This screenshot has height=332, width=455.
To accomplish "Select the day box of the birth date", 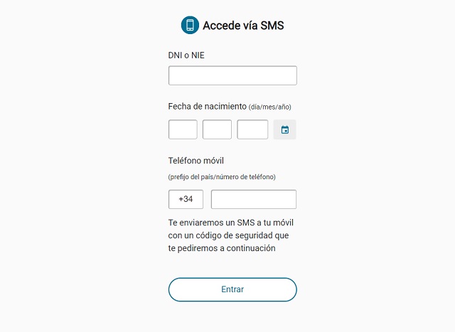I will [183, 129].
